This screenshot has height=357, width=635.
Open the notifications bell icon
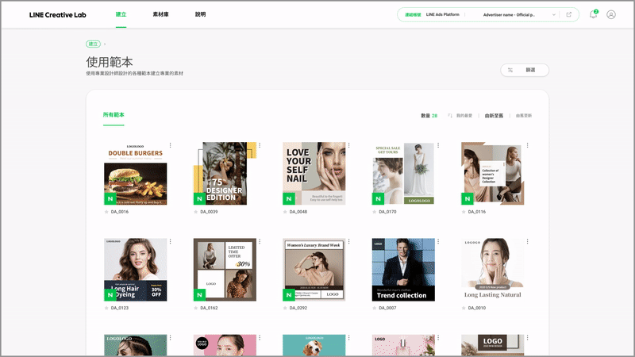click(593, 14)
